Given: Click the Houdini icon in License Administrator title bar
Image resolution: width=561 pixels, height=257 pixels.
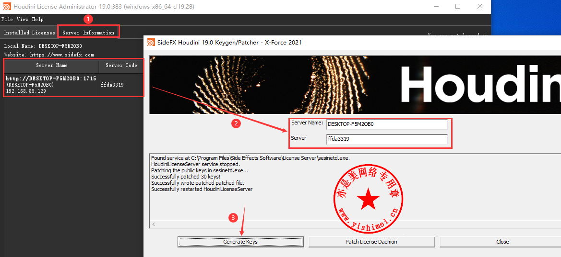Looking at the screenshot, I should point(6,6).
